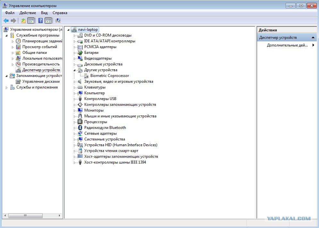Click the Bluetooth radio icon
Viewport: 319px width, 228px height.
80,128
